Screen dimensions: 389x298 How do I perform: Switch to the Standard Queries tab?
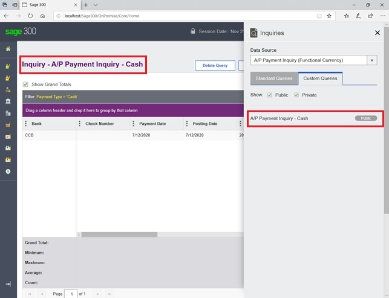pos(274,78)
